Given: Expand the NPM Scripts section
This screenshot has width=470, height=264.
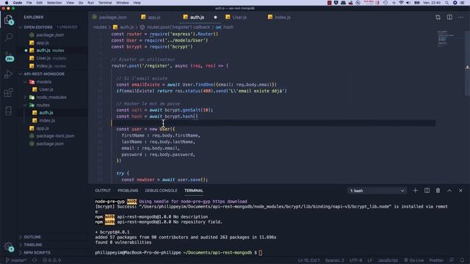Looking at the screenshot, I should click(37, 252).
